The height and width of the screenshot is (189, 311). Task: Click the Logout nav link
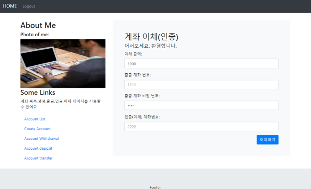(x=29, y=6)
